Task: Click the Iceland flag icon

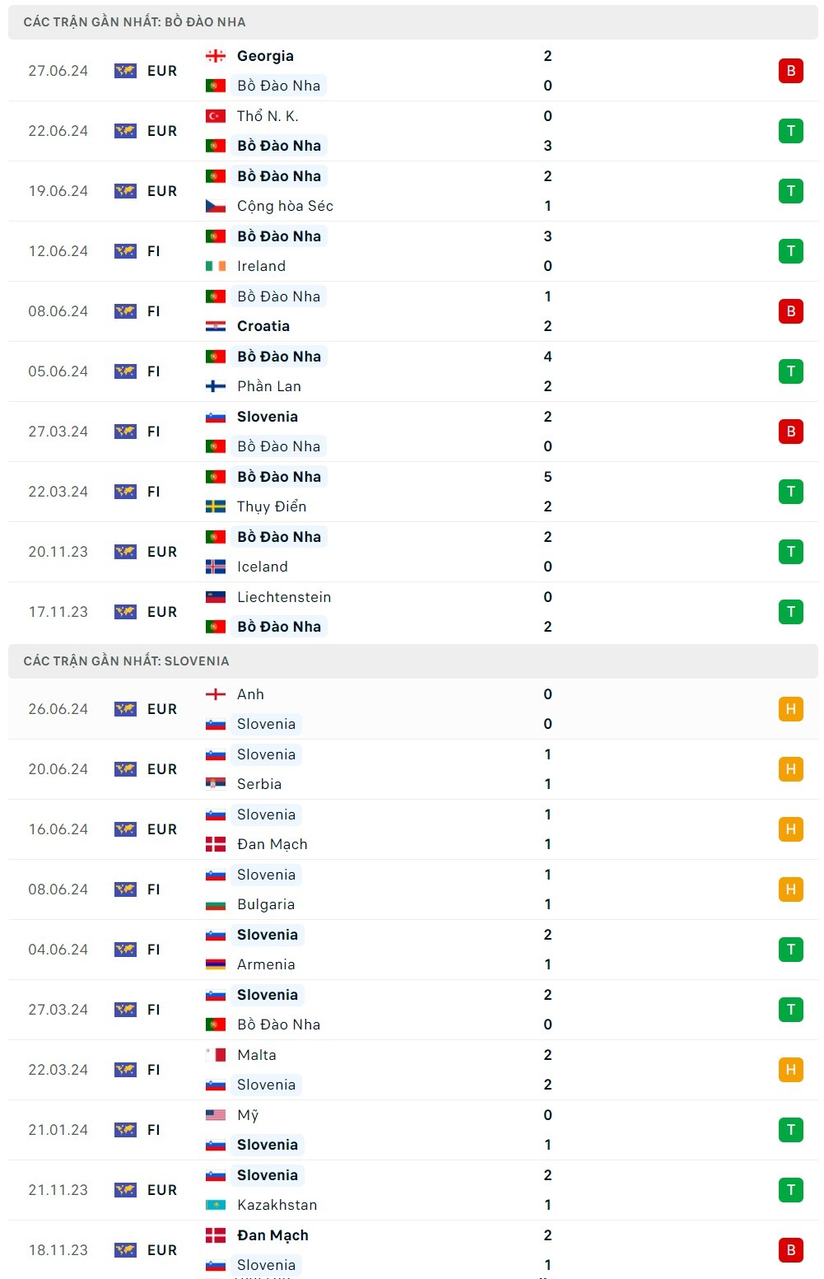Action: pos(216,567)
